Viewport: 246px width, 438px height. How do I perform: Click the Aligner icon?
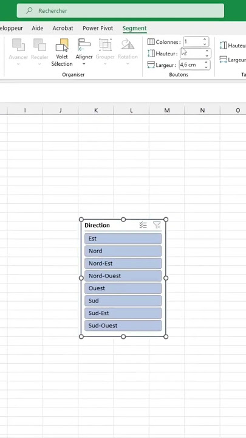[x=84, y=44]
